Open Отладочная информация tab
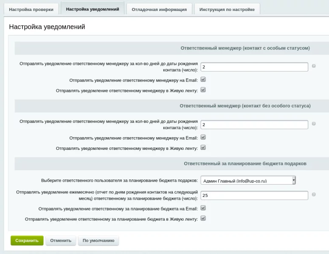The height and width of the screenshot is (254, 329). pos(159,9)
